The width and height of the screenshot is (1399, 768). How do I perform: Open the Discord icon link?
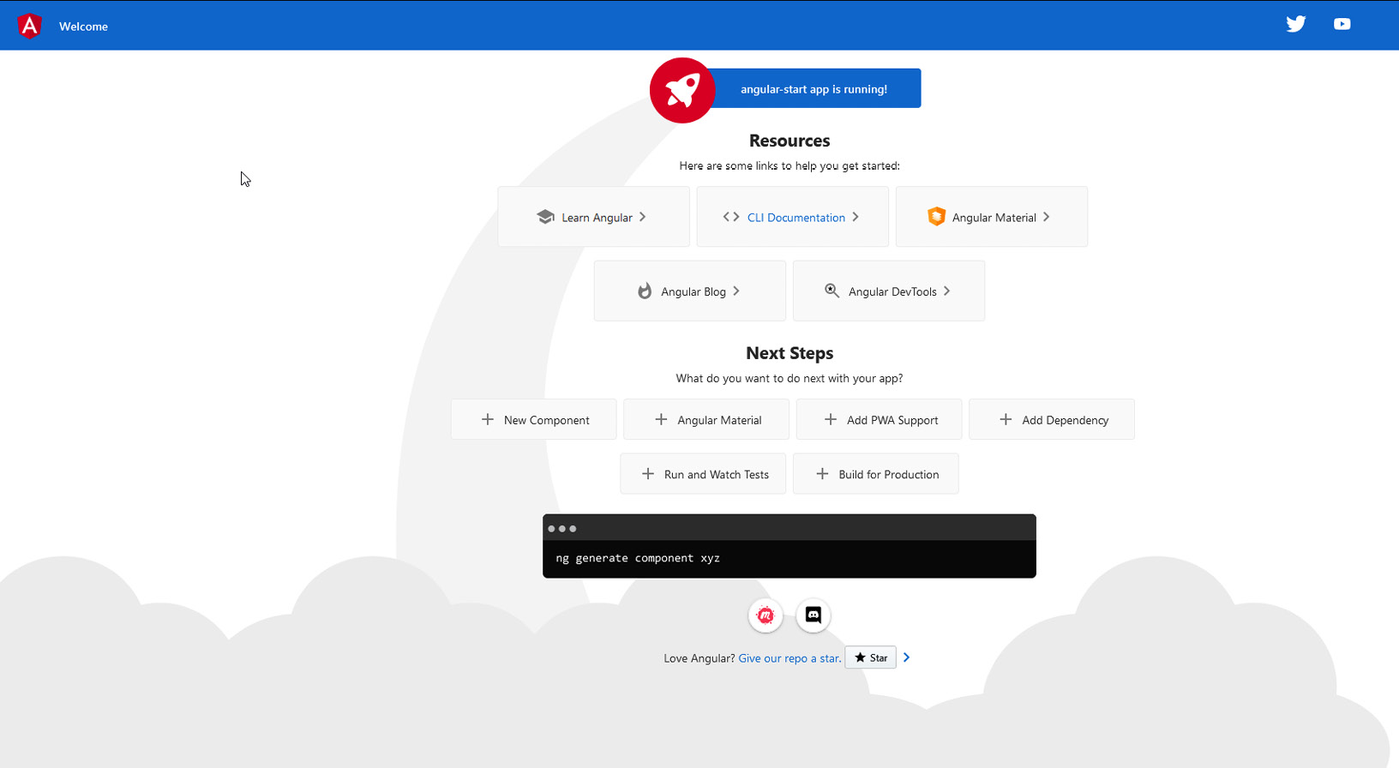point(814,615)
